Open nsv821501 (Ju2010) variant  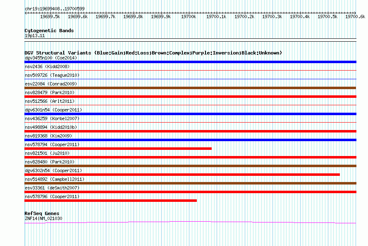(47, 153)
